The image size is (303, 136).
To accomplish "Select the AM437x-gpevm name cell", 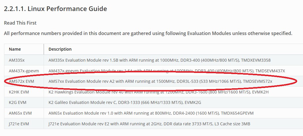I will (24, 71).
